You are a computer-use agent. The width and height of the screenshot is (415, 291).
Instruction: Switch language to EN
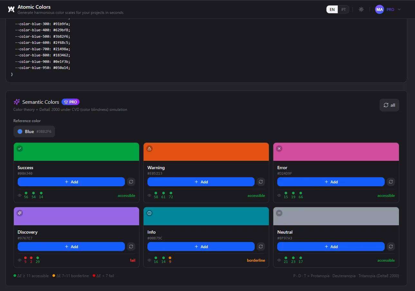(x=332, y=9)
